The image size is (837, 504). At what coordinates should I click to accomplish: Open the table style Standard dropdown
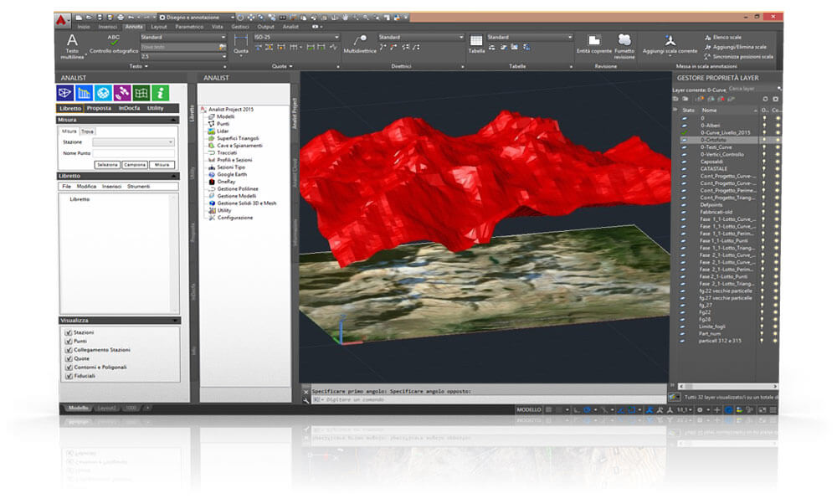tap(530, 38)
